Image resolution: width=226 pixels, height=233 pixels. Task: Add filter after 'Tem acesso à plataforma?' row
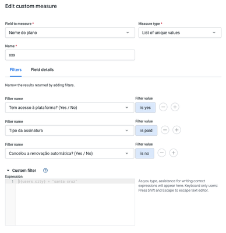tap(175, 107)
